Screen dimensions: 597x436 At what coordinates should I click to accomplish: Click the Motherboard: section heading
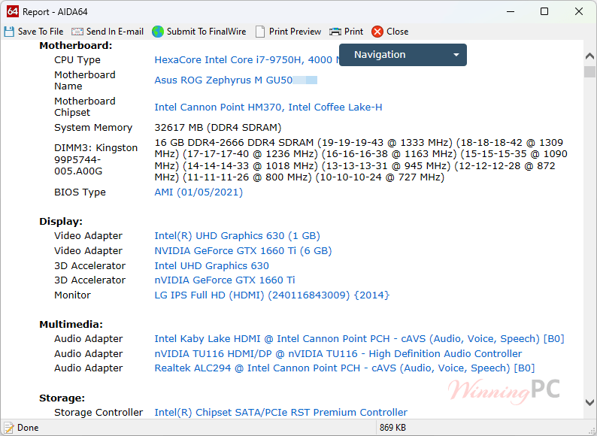pos(76,46)
